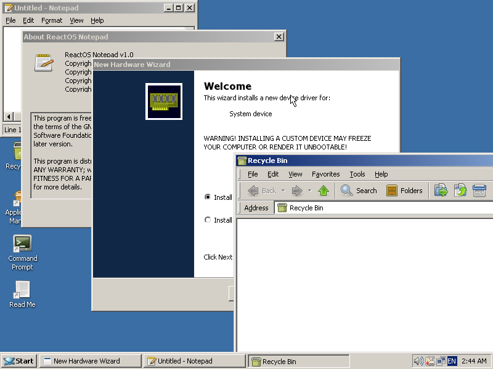Viewport: 493px width, 369px height.
Task: Toggle the Folders pane in Recycle Bin
Action: coord(404,191)
